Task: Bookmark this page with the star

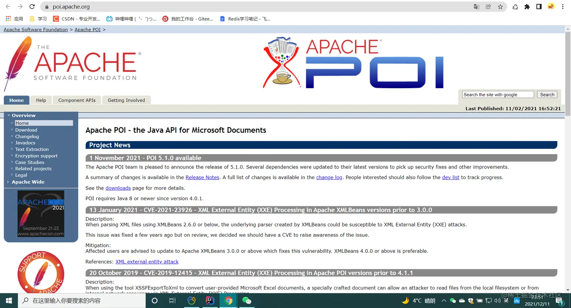Action: pos(500,7)
